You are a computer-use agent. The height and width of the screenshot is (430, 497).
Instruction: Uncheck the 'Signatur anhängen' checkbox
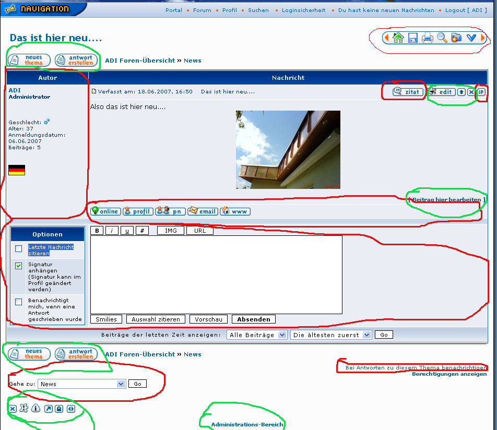[19, 266]
